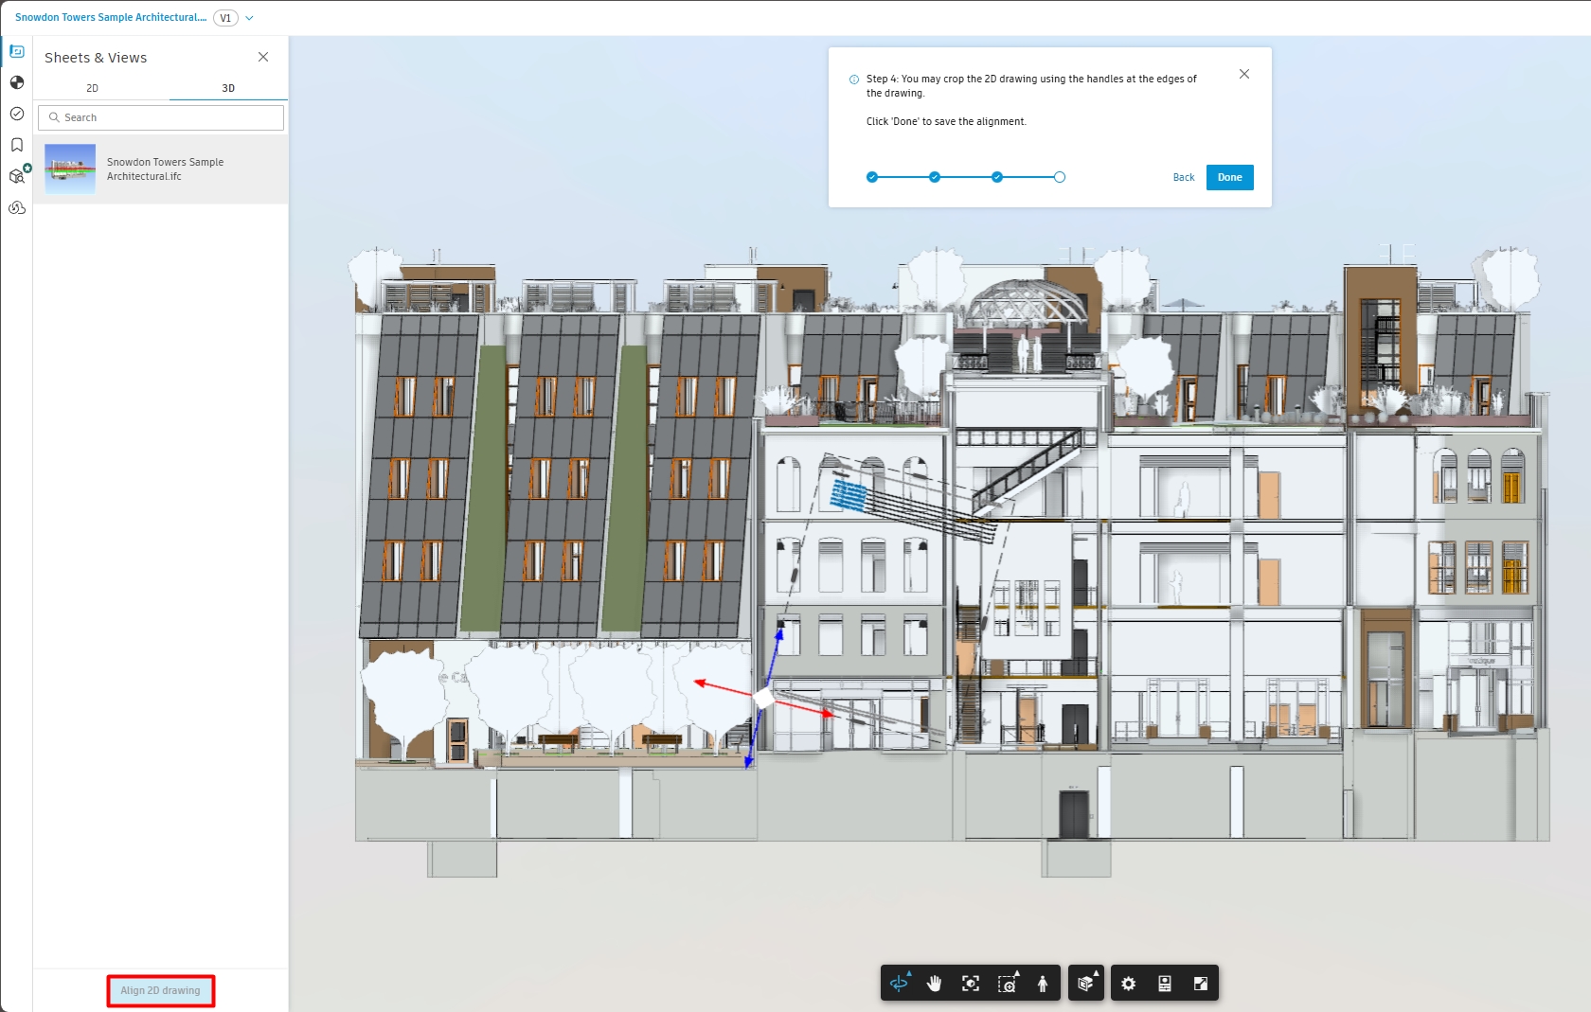This screenshot has height=1012, width=1591.
Task: Open viewer Settings gear
Action: click(1129, 983)
